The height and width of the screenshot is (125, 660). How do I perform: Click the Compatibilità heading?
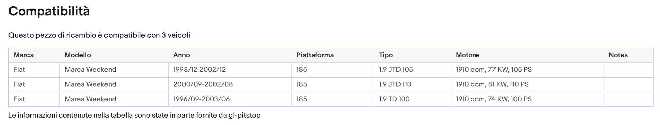click(49, 11)
